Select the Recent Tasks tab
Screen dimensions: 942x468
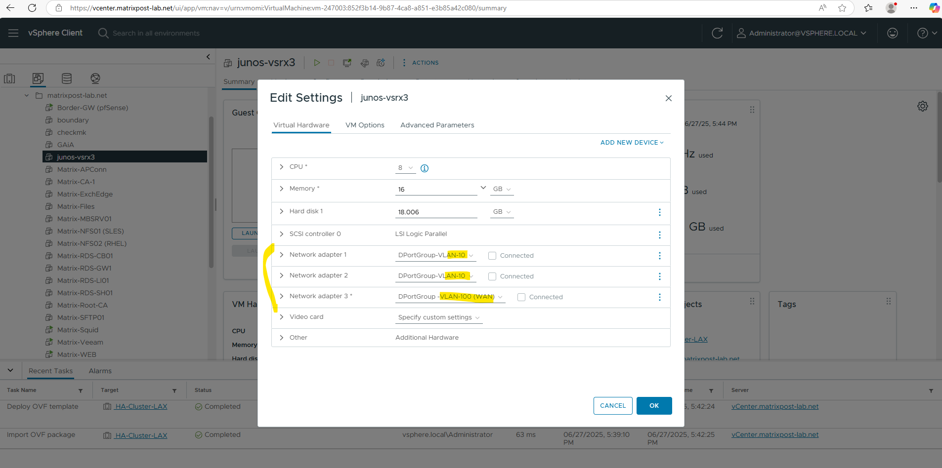coord(50,371)
